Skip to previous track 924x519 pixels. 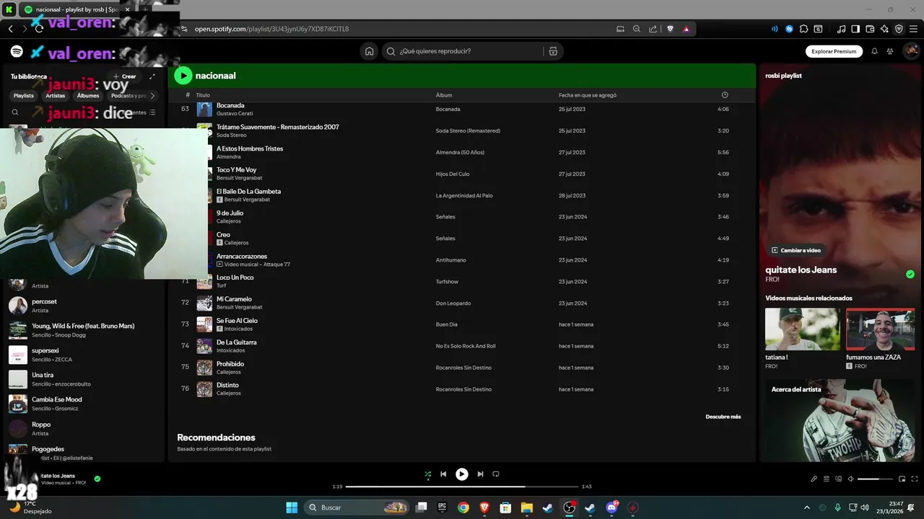pyautogui.click(x=443, y=474)
